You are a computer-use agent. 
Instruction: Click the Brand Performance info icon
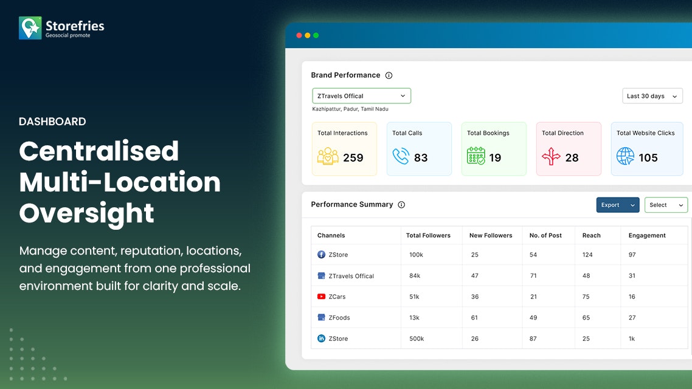(x=389, y=75)
